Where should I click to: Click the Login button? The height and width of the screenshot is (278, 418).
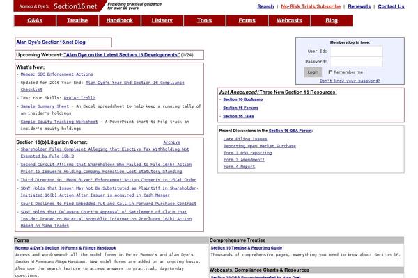pos(313,72)
